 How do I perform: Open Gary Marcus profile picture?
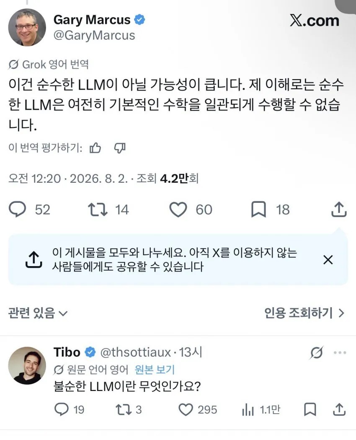click(27, 28)
